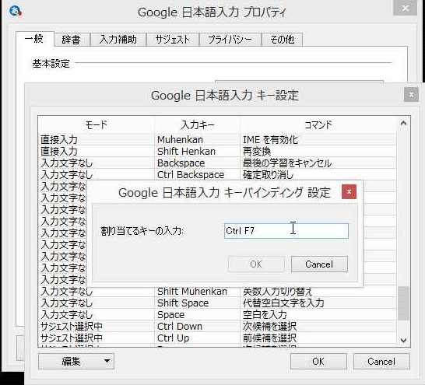Select the Ctrl Up key cell

pyautogui.click(x=198, y=338)
